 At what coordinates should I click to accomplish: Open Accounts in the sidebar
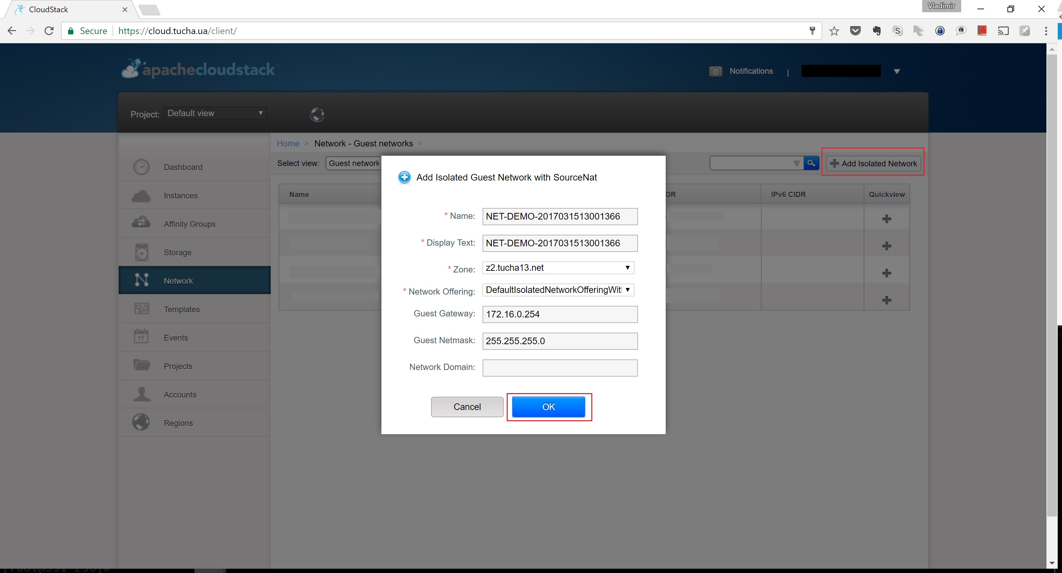pyautogui.click(x=194, y=394)
